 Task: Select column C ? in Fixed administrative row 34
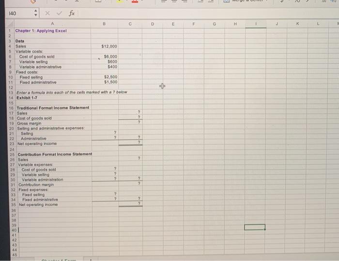pyautogui.click(x=131, y=198)
